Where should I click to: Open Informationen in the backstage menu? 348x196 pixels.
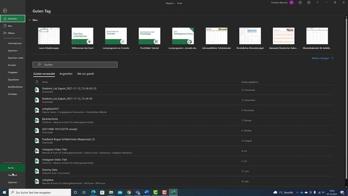[x=15, y=44]
